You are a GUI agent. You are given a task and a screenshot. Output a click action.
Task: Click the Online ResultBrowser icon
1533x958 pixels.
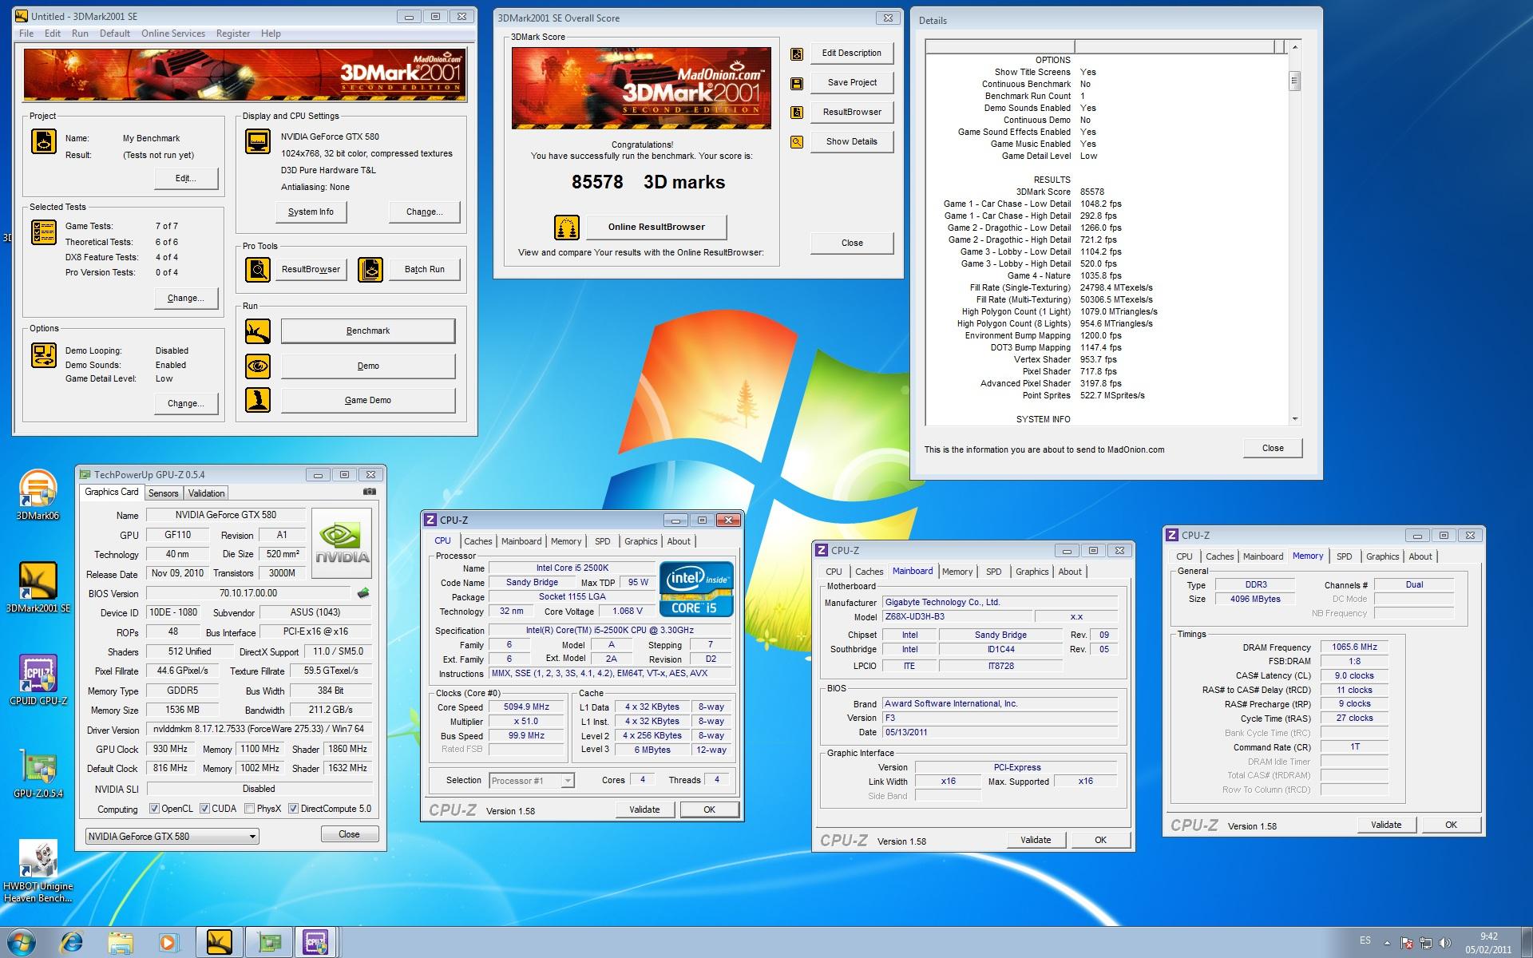[567, 228]
